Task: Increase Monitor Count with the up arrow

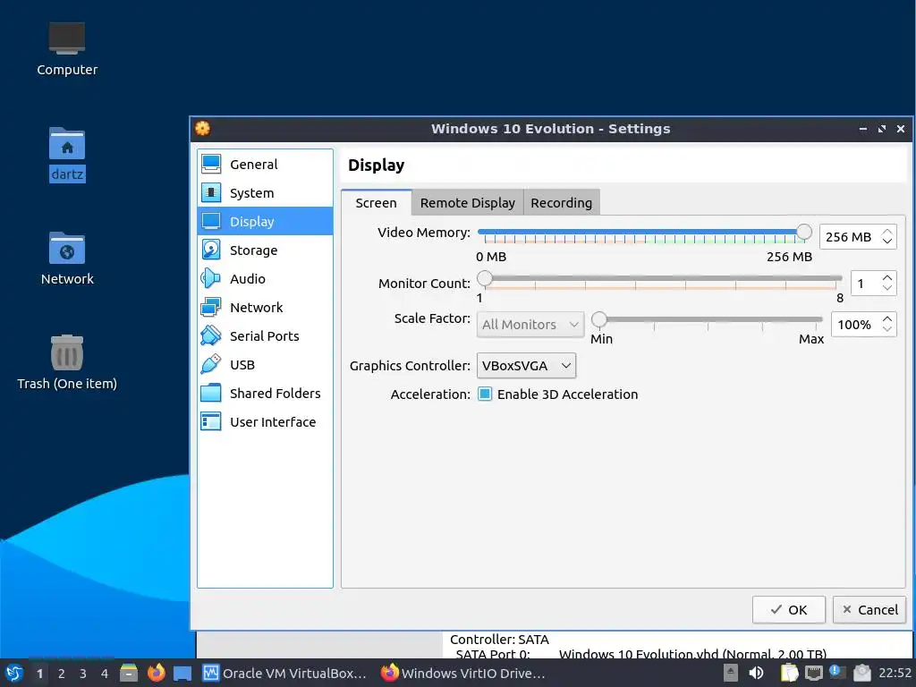Action: coord(887,278)
